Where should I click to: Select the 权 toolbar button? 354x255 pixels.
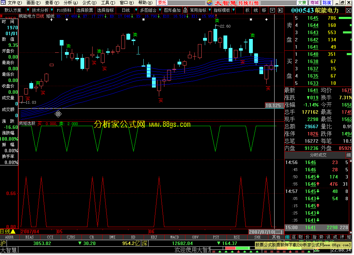[x=247, y=10]
